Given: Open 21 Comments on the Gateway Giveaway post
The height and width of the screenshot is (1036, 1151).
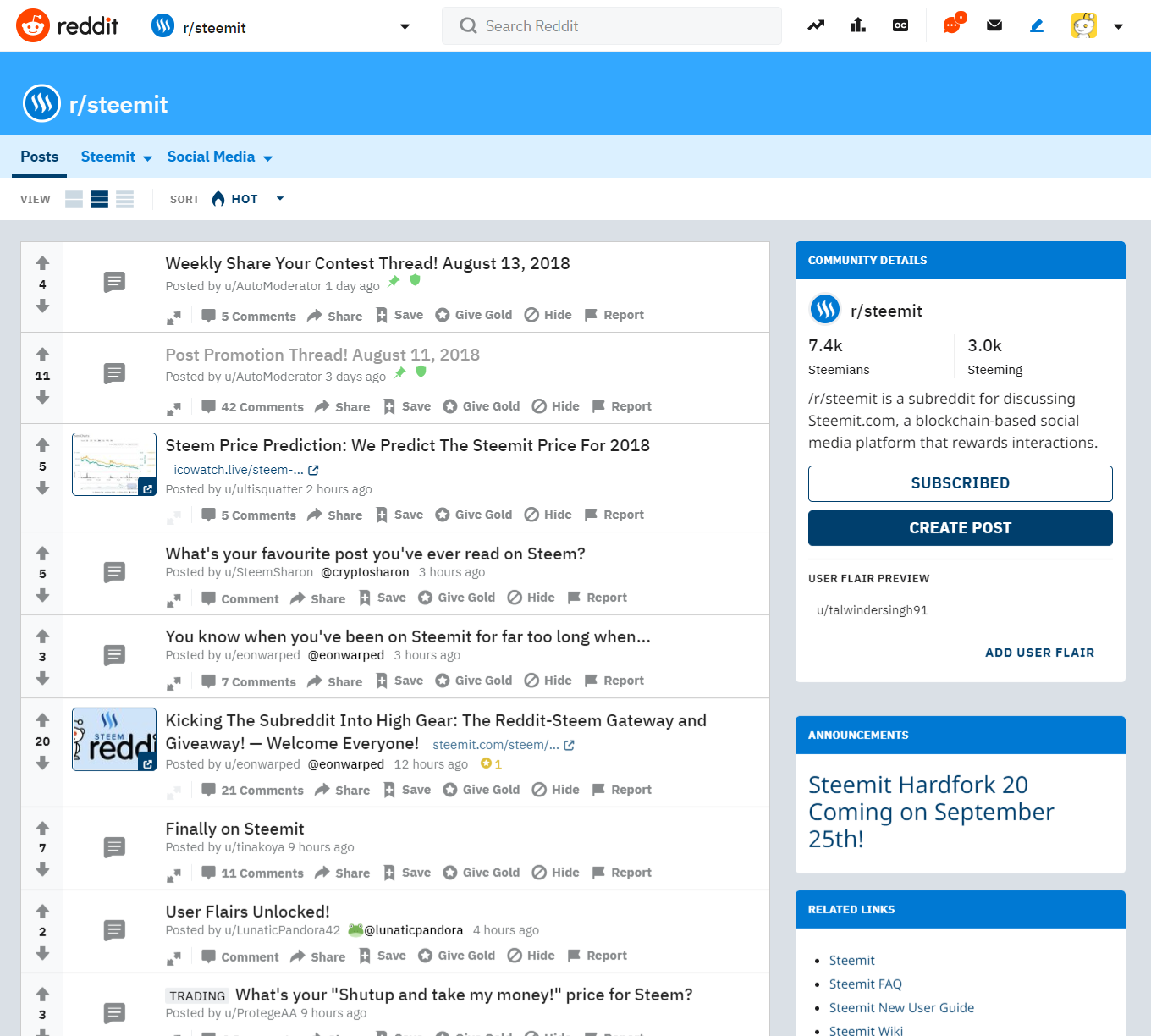Looking at the screenshot, I should pos(252,790).
